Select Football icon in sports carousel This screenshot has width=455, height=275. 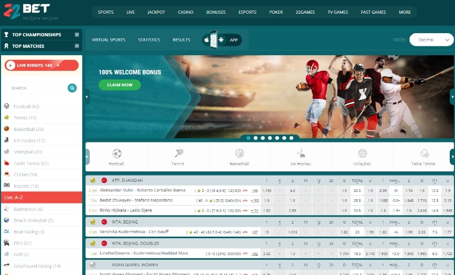[x=117, y=154]
